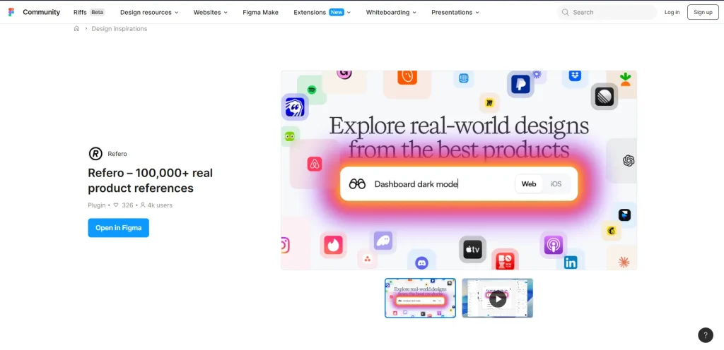Click the Spotify icon in hero image
The height and width of the screenshot is (350, 724).
312,90
